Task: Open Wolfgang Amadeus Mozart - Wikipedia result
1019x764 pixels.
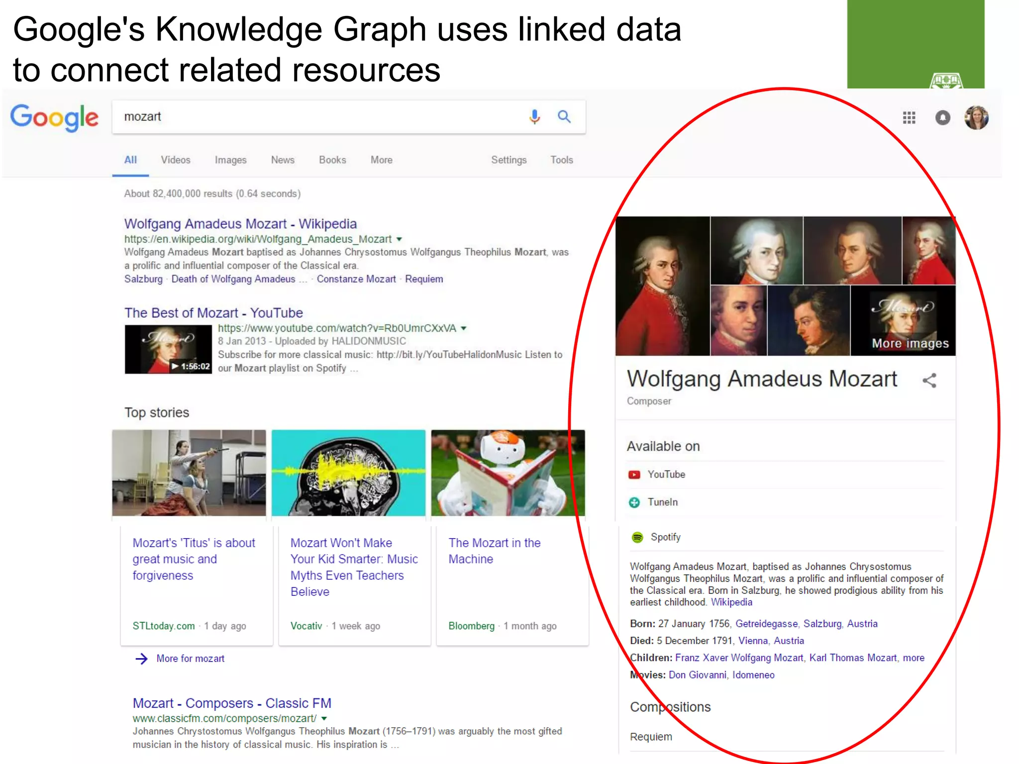Action: [240, 224]
